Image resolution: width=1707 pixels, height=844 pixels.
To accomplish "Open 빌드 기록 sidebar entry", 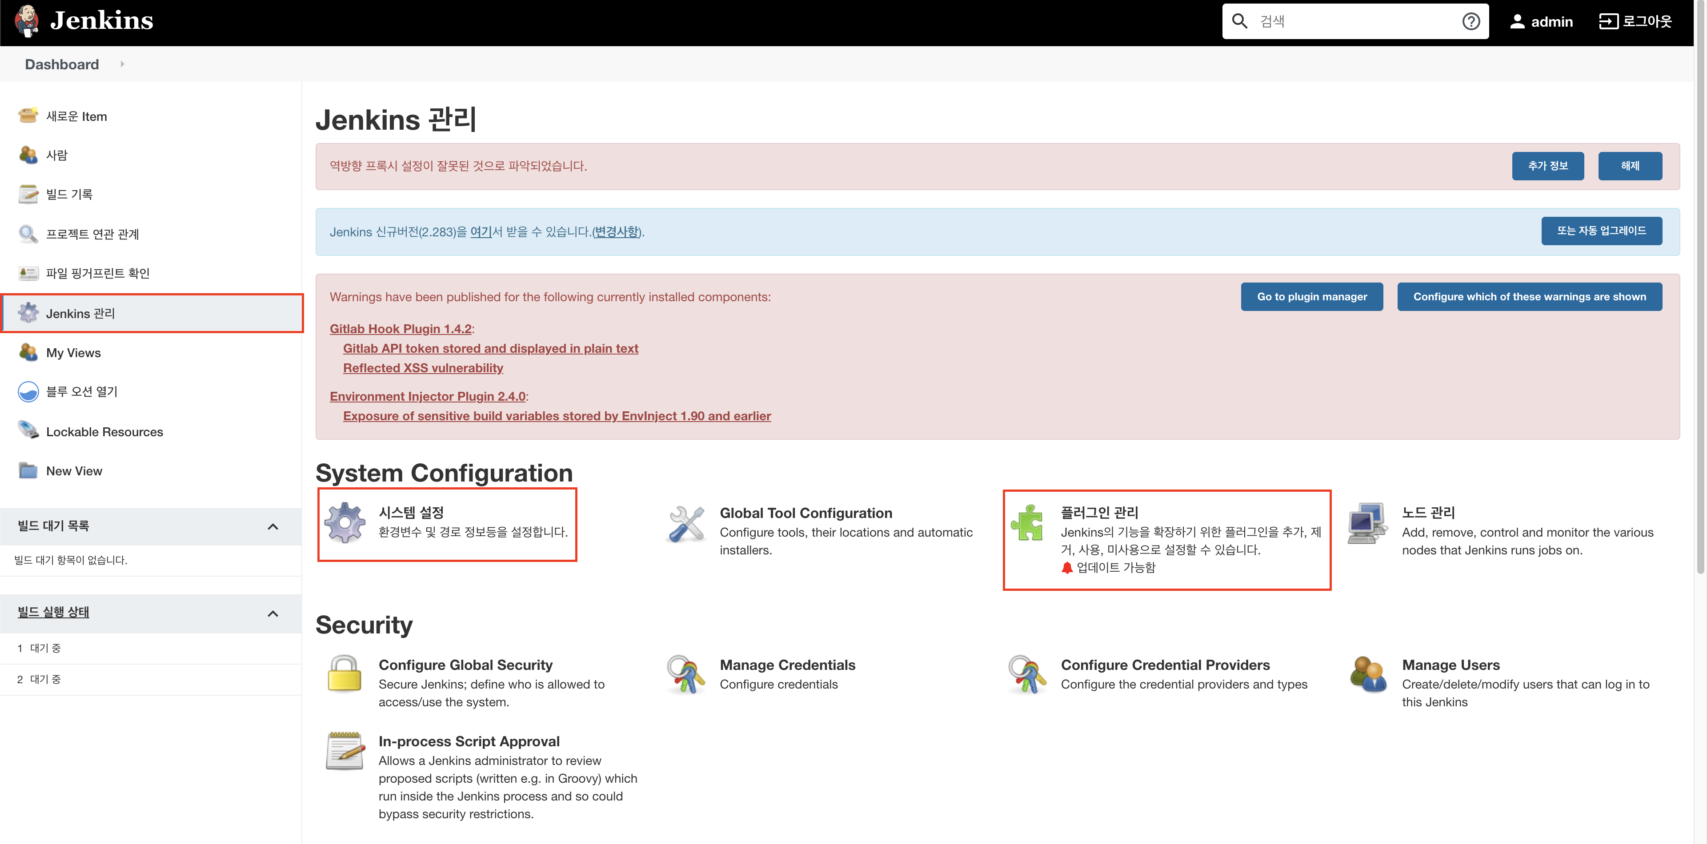I will pyautogui.click(x=69, y=195).
